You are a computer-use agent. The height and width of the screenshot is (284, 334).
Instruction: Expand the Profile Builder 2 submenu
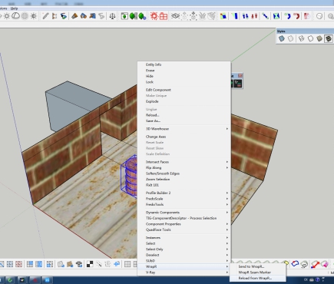pyautogui.click(x=184, y=193)
